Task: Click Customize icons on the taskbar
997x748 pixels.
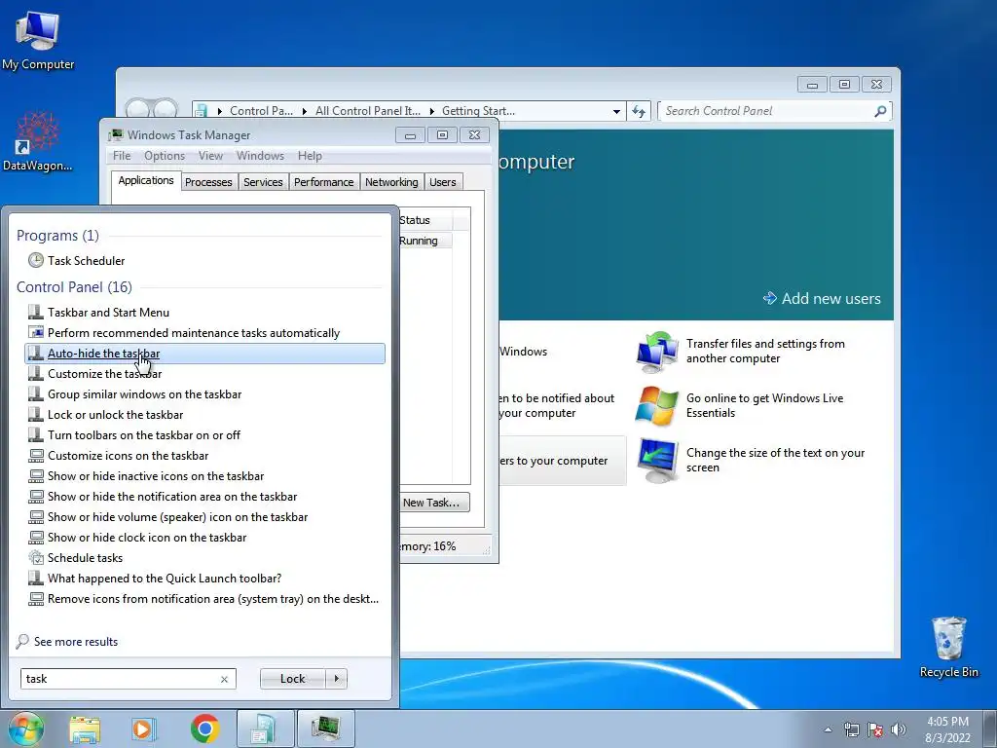Action: tap(205, 456)
